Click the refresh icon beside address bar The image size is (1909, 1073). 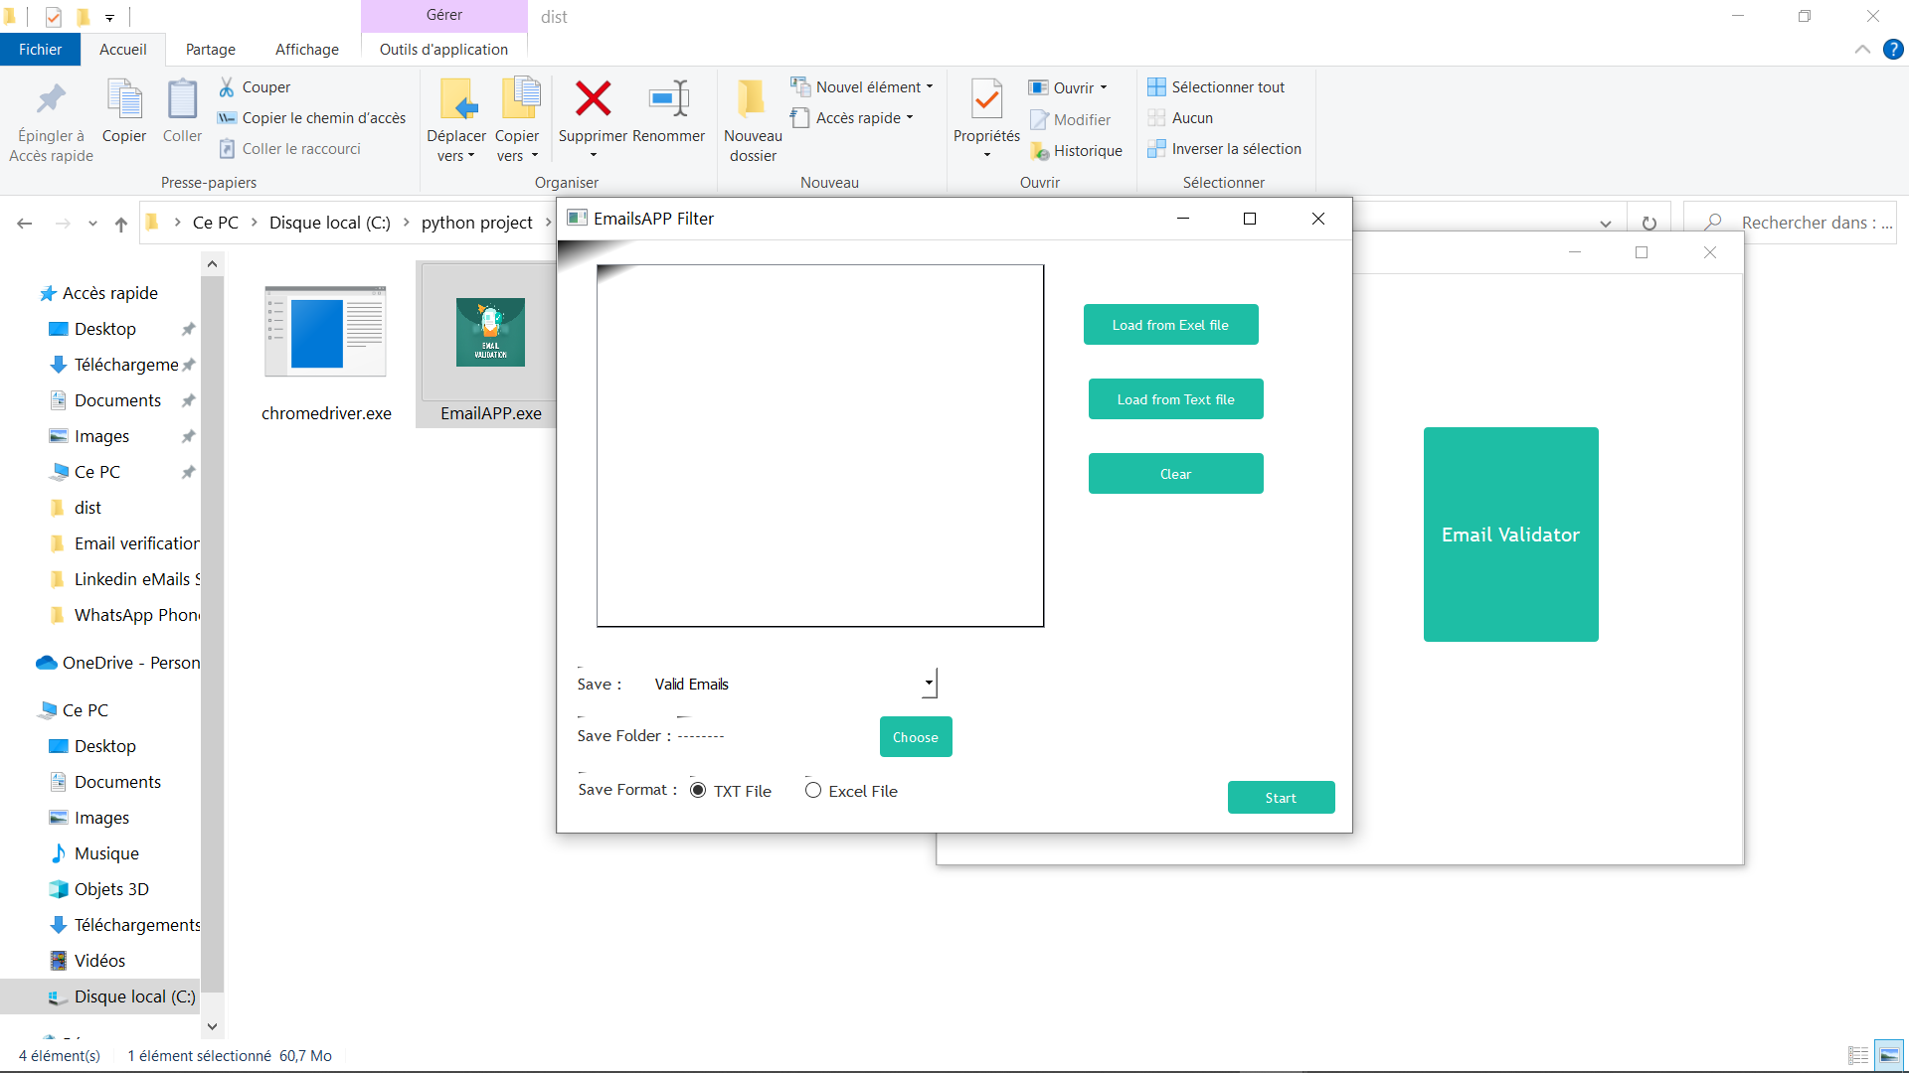point(1649,224)
